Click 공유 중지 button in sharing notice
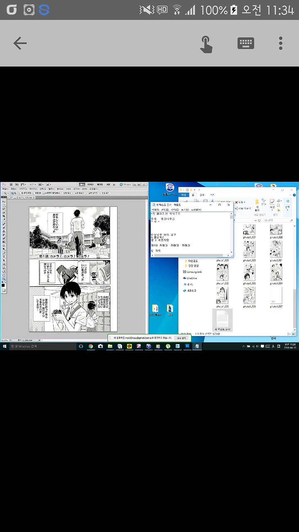 [182, 338]
